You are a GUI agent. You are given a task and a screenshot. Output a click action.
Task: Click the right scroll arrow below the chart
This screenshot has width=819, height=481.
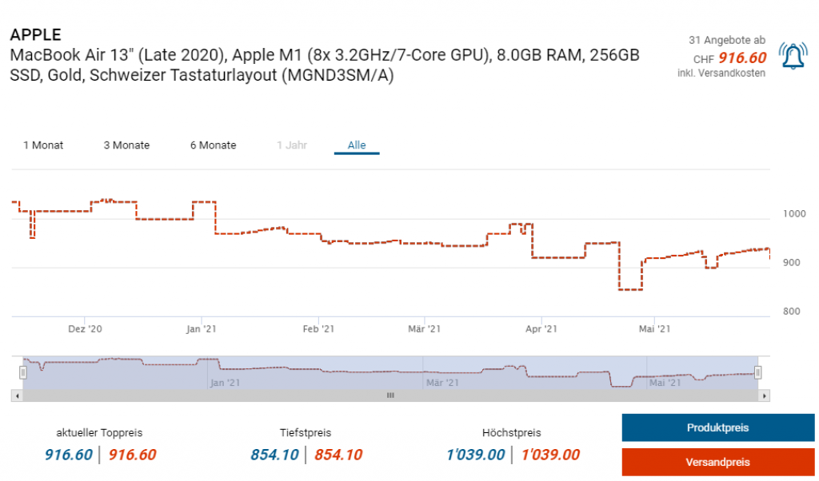click(765, 396)
